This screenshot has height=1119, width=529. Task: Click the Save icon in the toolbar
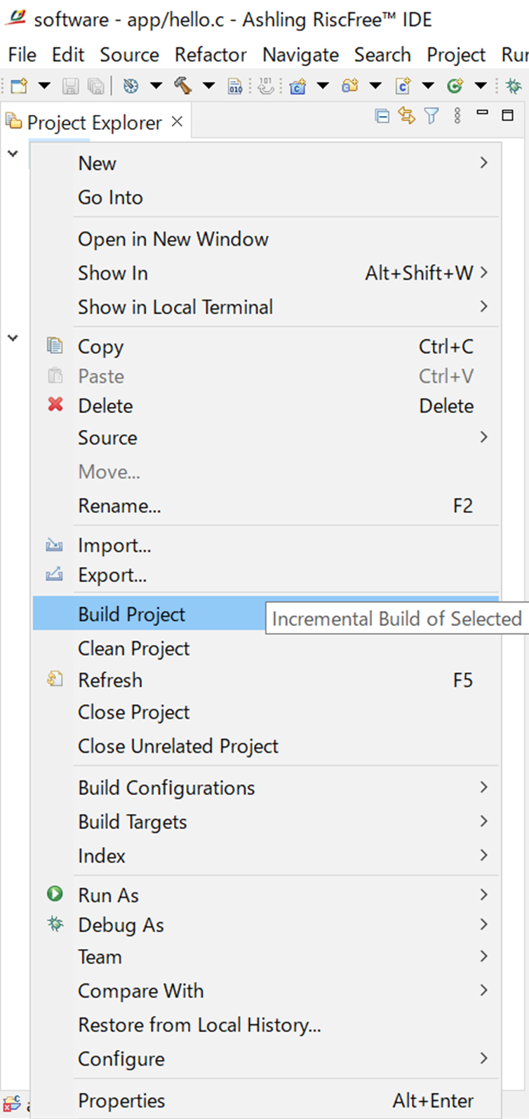(x=70, y=86)
